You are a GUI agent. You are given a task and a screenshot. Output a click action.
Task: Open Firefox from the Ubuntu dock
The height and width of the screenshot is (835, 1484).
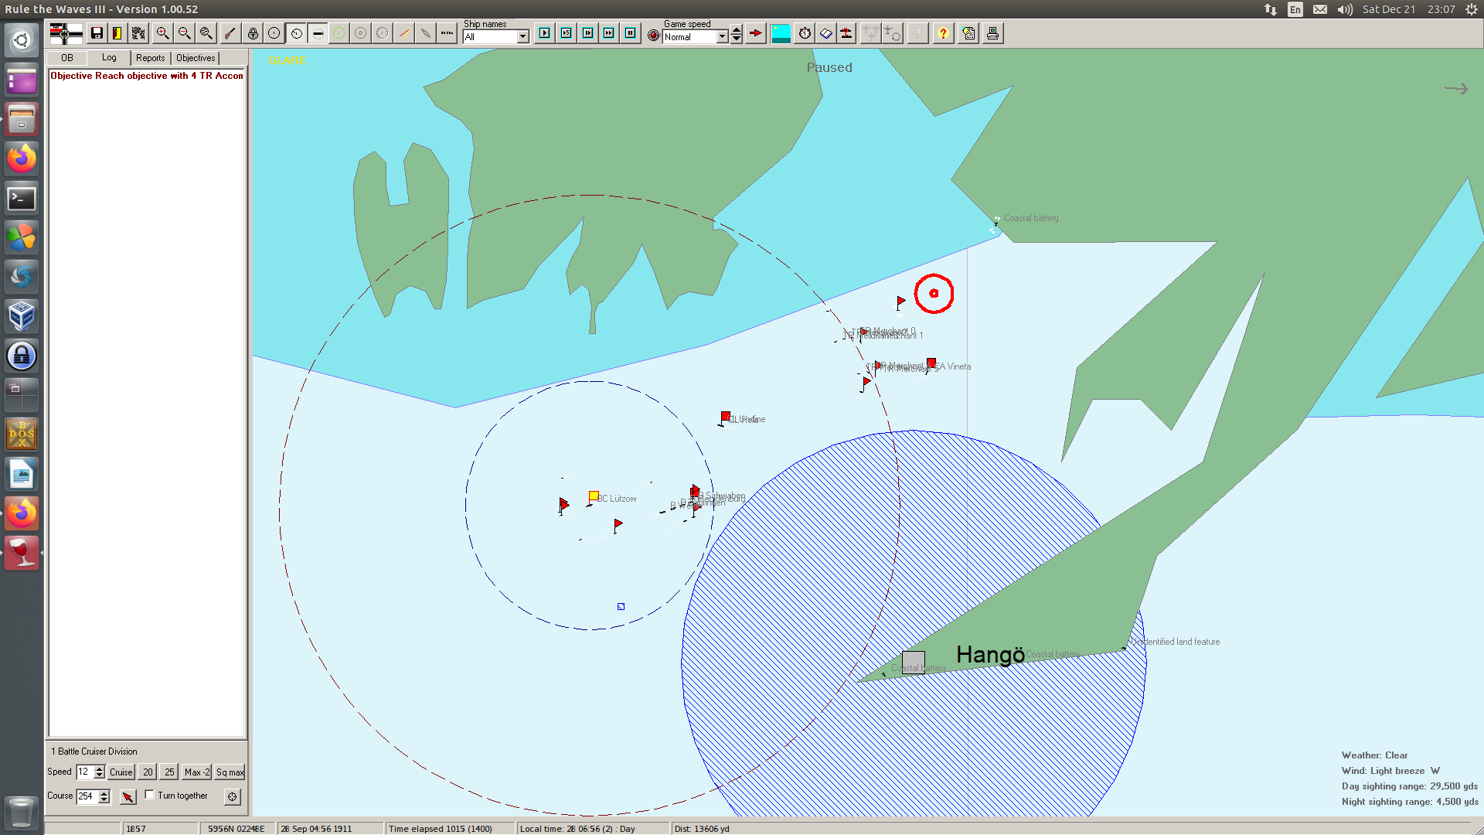[22, 158]
